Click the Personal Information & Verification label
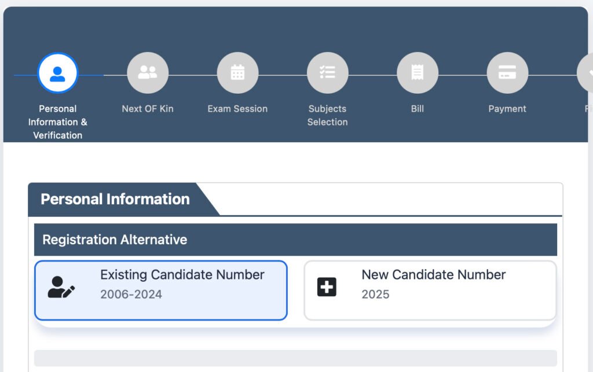Screen dimensions: 593x372 point(57,122)
